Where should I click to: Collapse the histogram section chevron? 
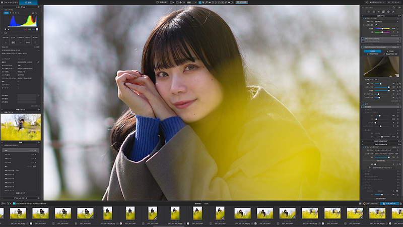click(2, 10)
